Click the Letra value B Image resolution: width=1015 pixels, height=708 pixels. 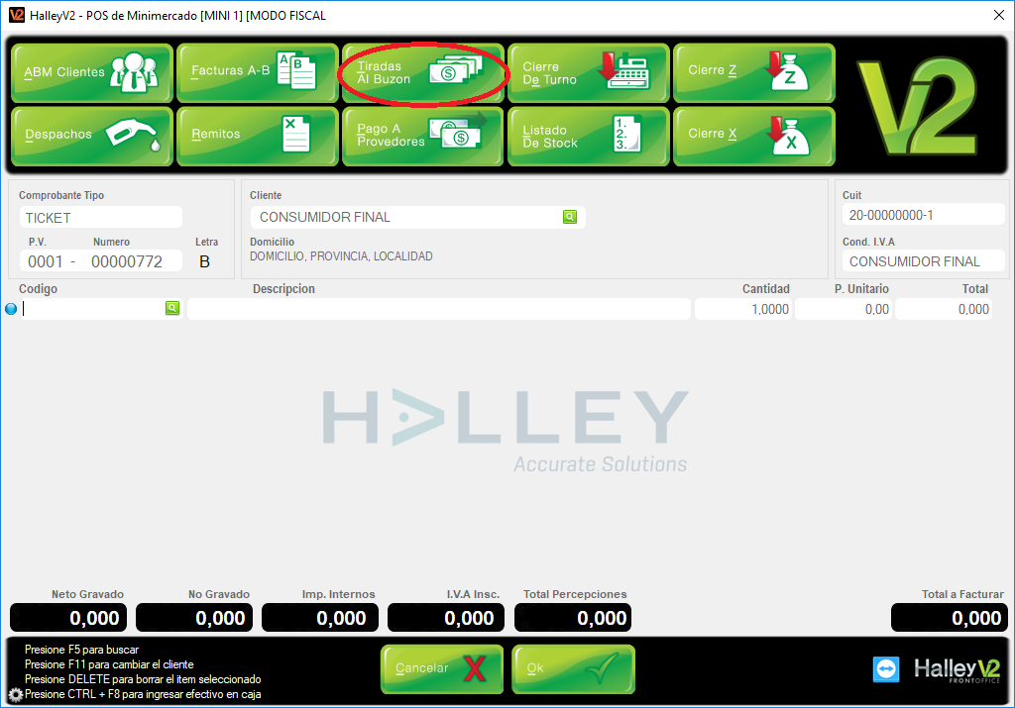204,261
